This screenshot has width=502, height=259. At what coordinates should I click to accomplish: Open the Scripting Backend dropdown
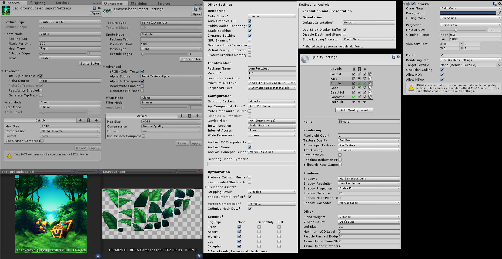272,101
